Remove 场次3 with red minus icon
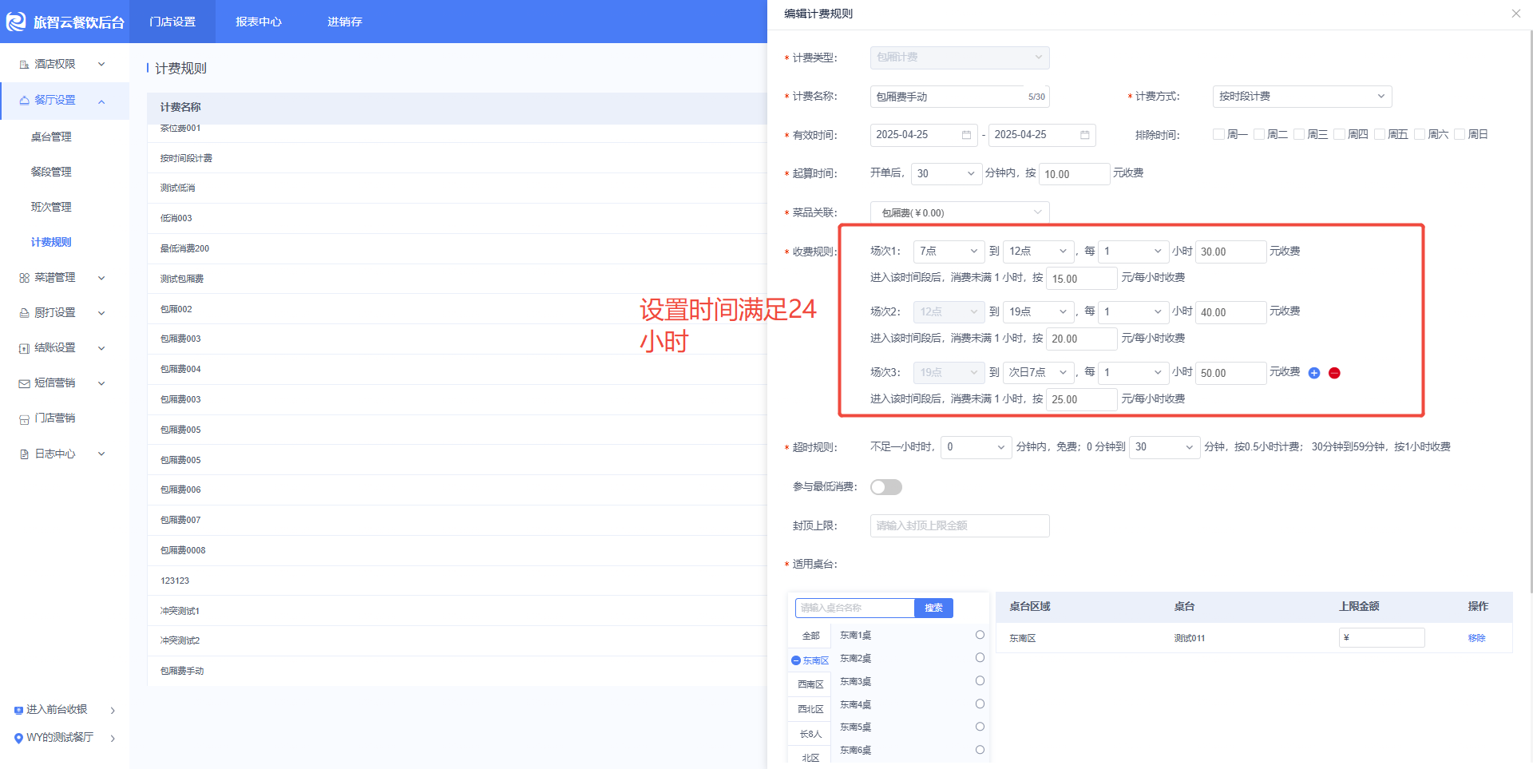The image size is (1533, 769). (x=1334, y=373)
